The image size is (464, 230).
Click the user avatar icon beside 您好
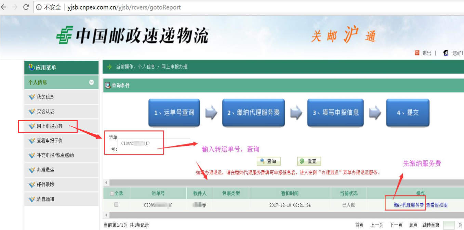446,53
